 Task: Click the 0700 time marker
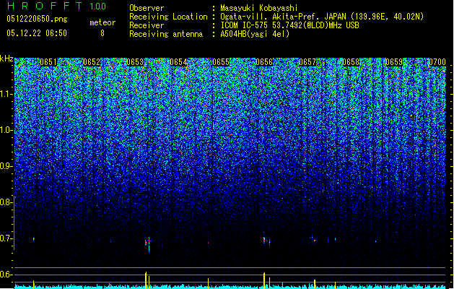click(x=437, y=62)
